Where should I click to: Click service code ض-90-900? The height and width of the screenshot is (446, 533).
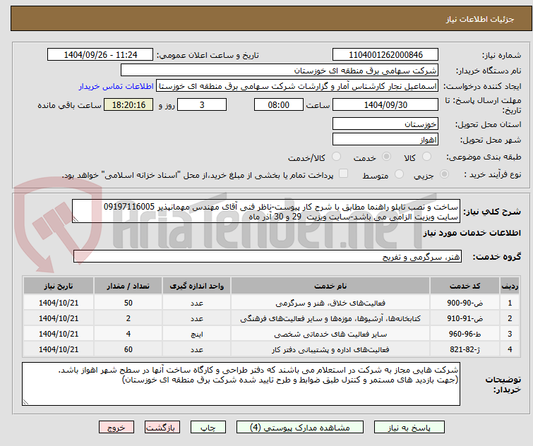[x=465, y=303]
